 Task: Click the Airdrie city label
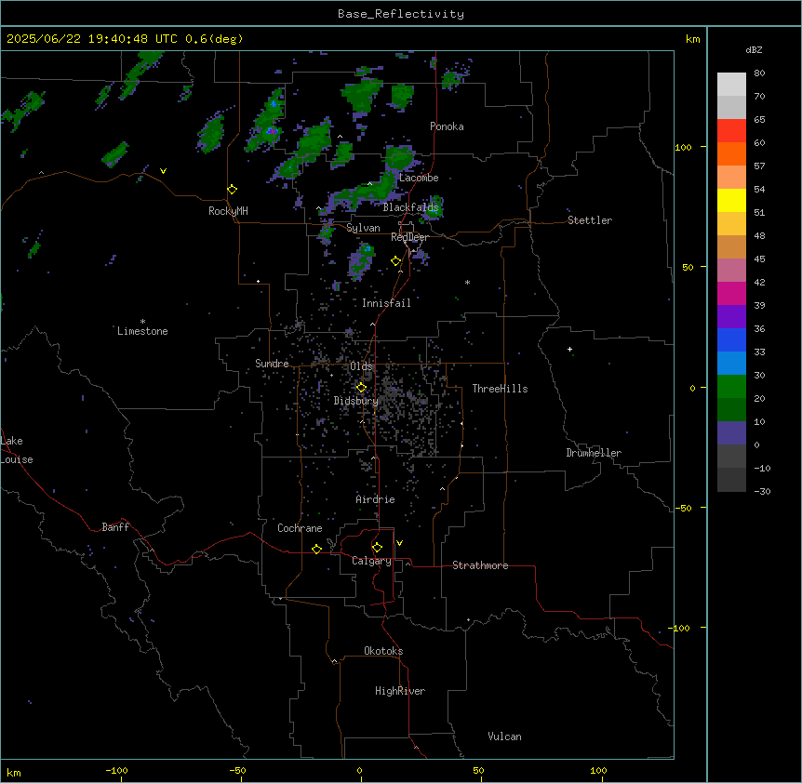pyautogui.click(x=375, y=499)
